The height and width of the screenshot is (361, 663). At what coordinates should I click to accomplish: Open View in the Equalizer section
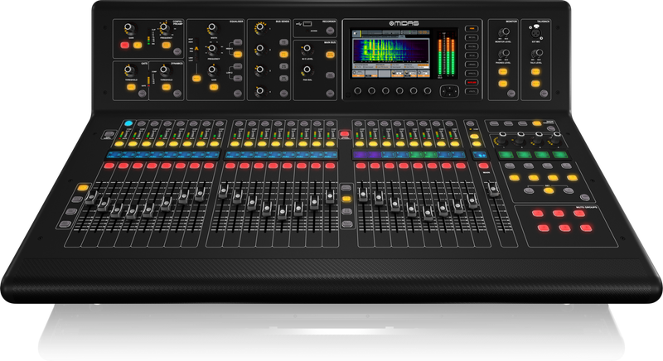(x=238, y=94)
